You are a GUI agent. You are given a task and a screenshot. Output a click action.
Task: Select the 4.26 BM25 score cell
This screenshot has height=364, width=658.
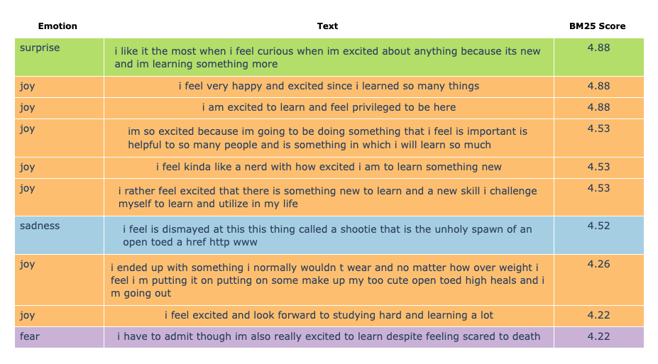click(598, 265)
